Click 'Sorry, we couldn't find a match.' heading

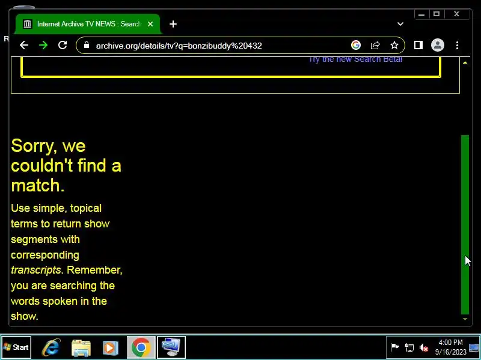click(66, 166)
